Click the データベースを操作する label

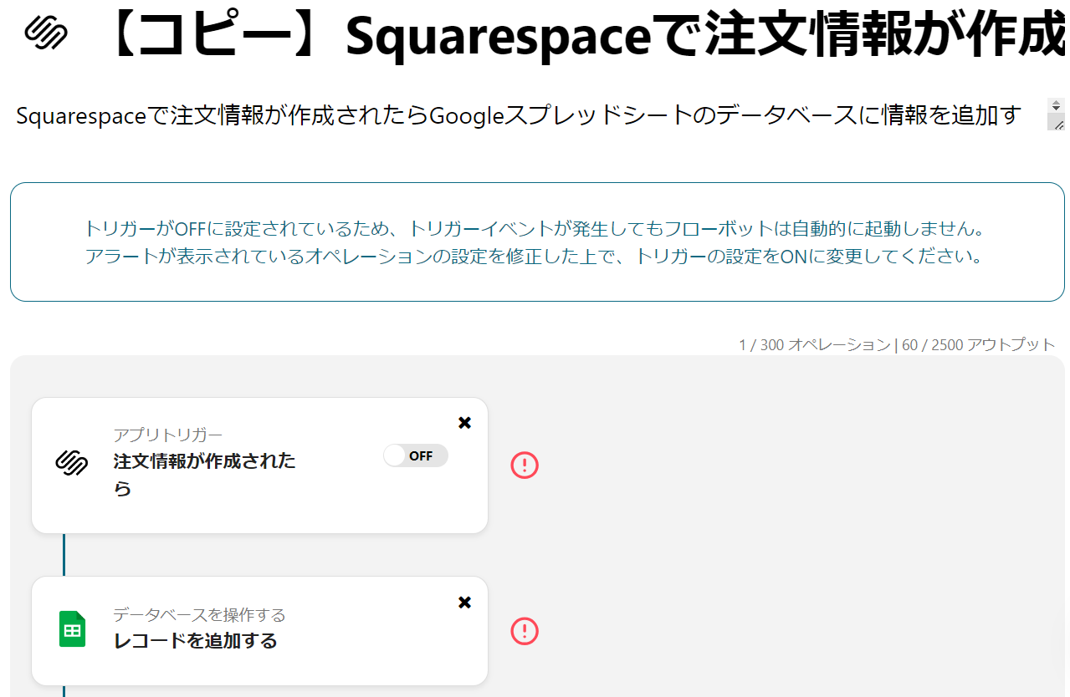pos(199,615)
